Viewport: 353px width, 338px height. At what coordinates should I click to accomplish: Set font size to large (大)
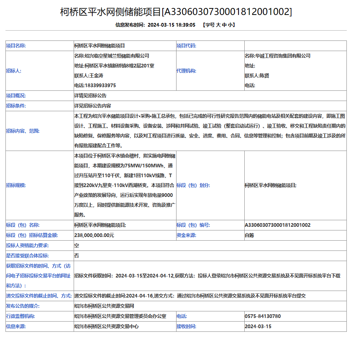[x=218, y=25]
